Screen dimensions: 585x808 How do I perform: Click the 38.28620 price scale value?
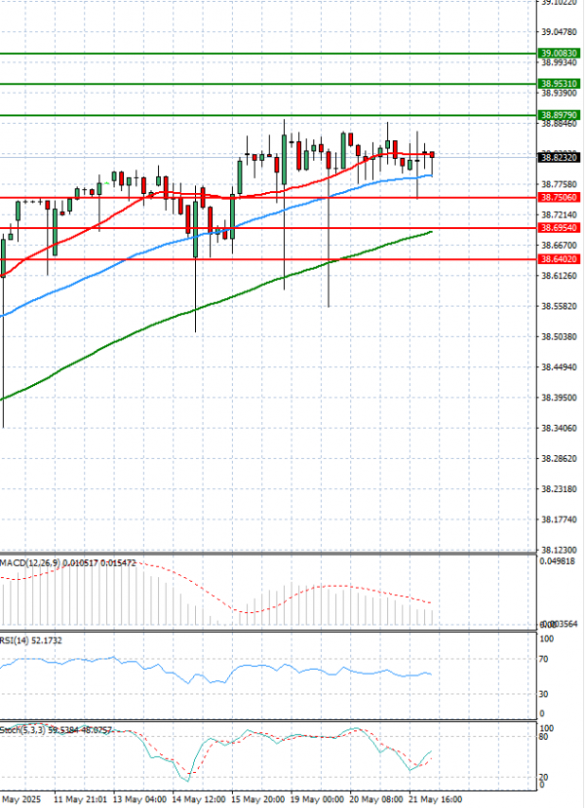point(560,458)
